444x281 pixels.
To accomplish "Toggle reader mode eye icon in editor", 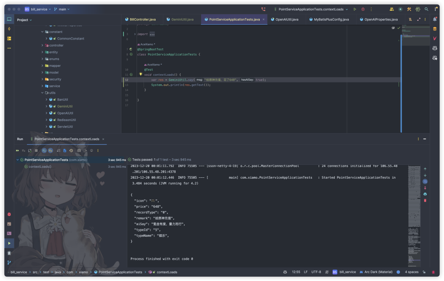I will point(393,28).
